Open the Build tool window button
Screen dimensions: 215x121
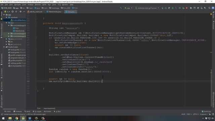point(27,112)
